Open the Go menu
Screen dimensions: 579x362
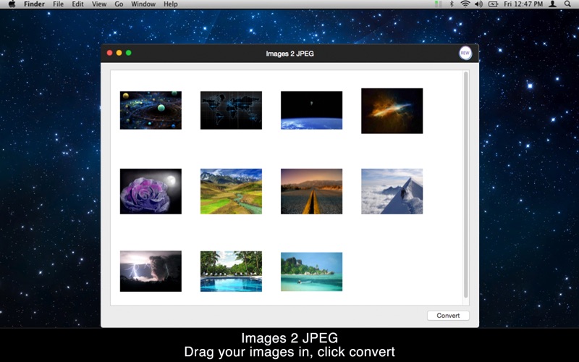(119, 4)
